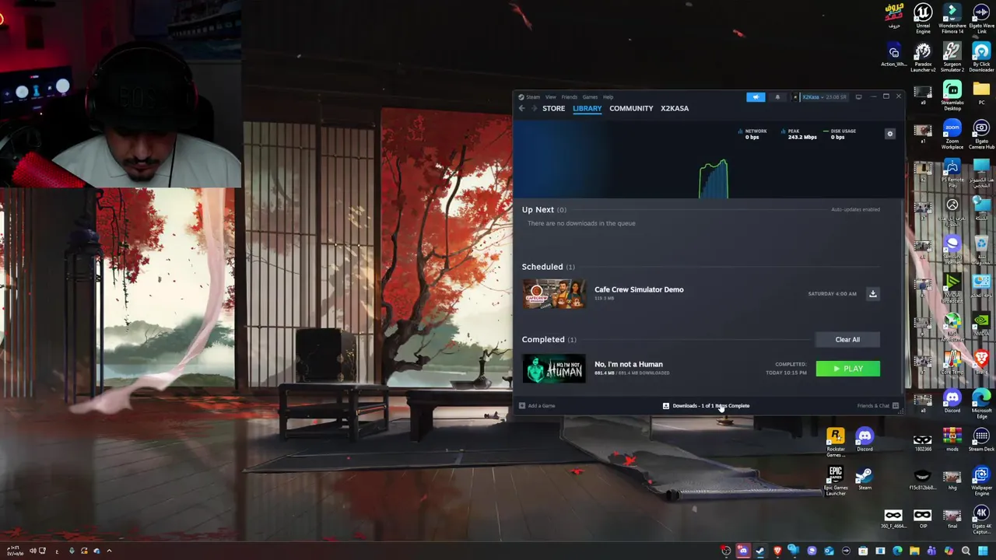The image size is (996, 560).
Task: Click Cafe Crew Simulator Demo thumbnail
Action: tap(554, 294)
